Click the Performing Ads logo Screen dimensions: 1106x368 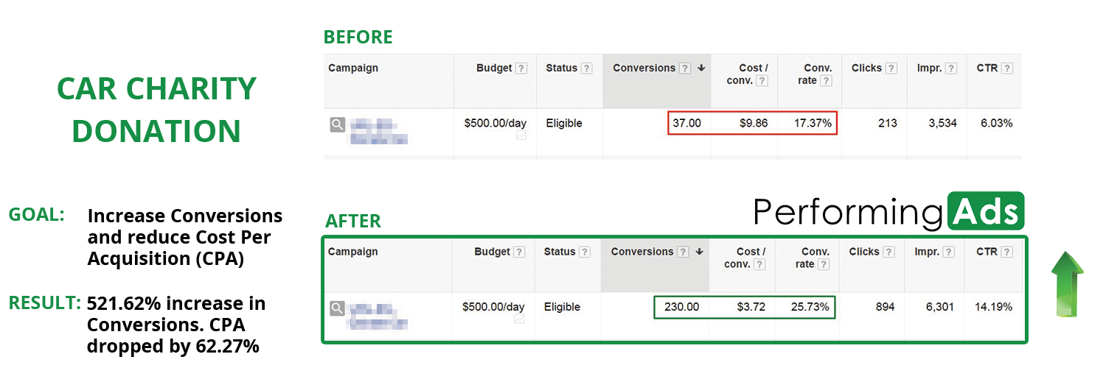pos(888,212)
